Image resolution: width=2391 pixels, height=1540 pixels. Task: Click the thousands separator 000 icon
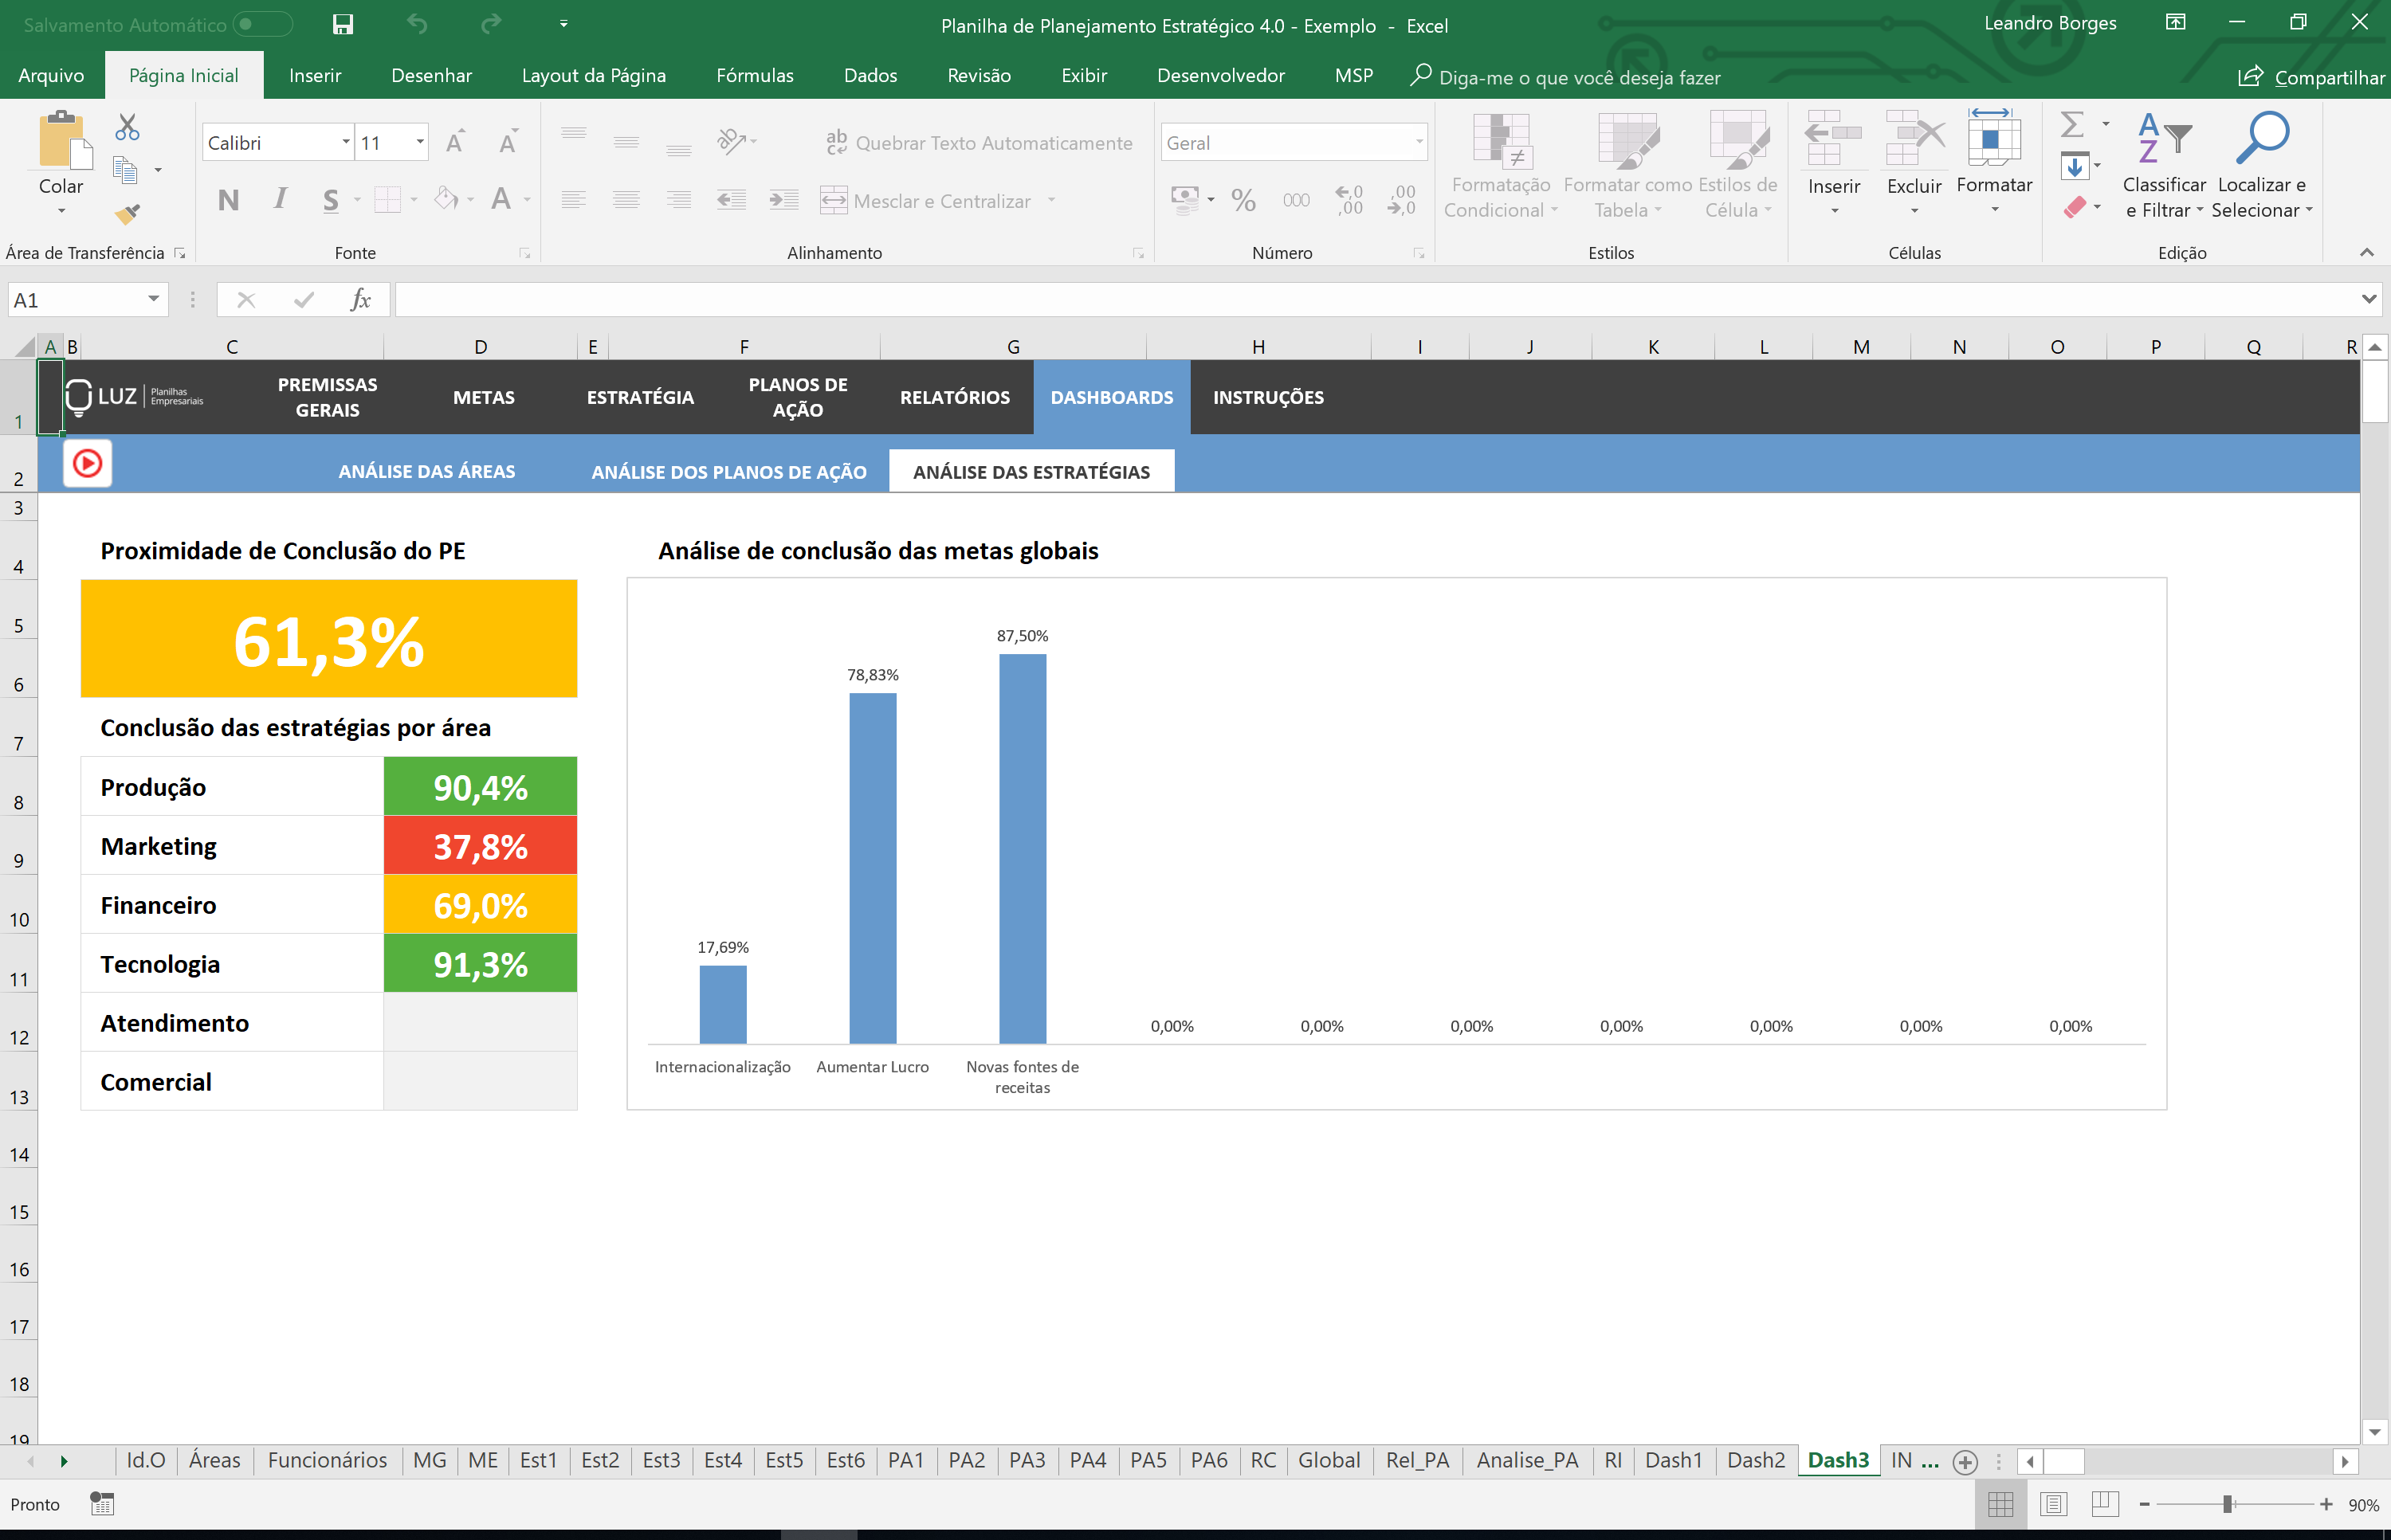coord(1296,200)
